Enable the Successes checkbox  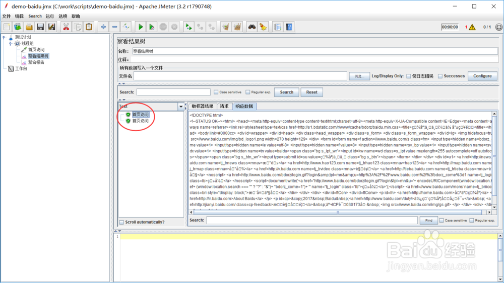pos(440,76)
